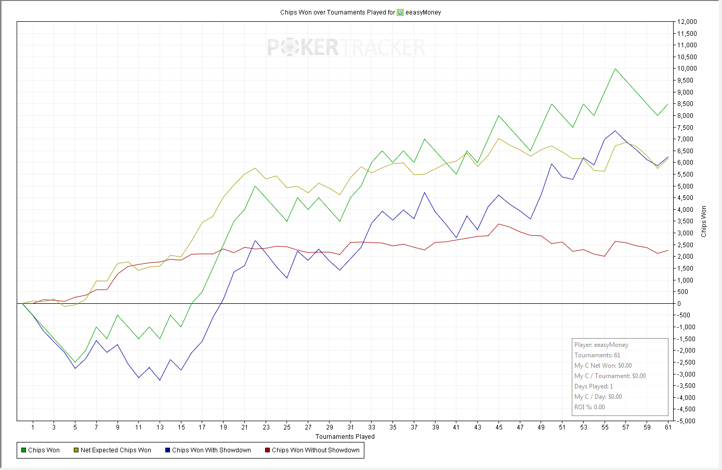Click the vertical "Chips Won" y-axis title
Image resolution: width=722 pixels, height=470 pixels.
click(704, 222)
